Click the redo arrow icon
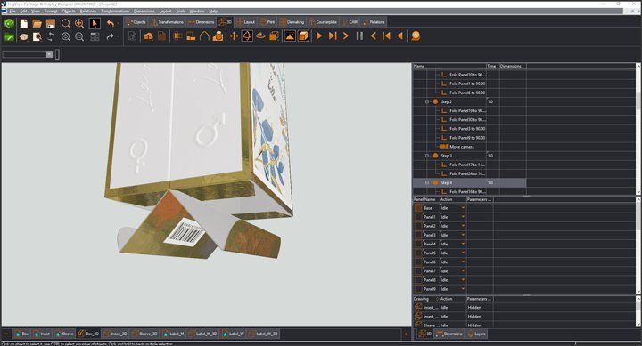The image size is (642, 346). click(111, 36)
